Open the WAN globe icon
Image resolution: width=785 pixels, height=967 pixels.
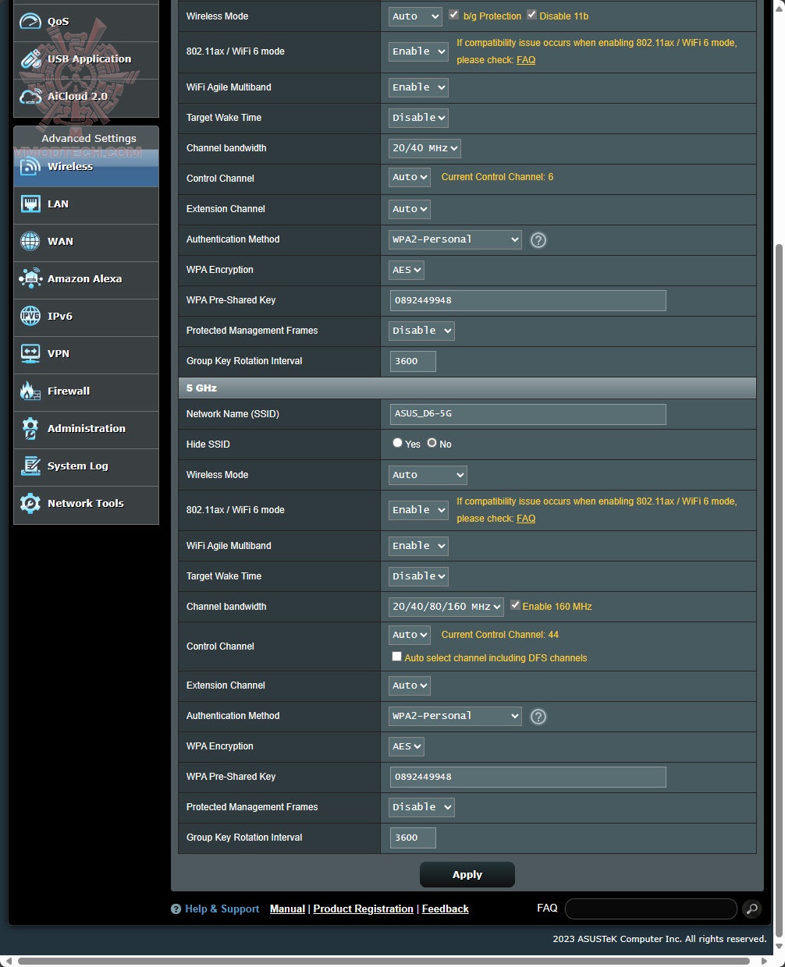30,241
